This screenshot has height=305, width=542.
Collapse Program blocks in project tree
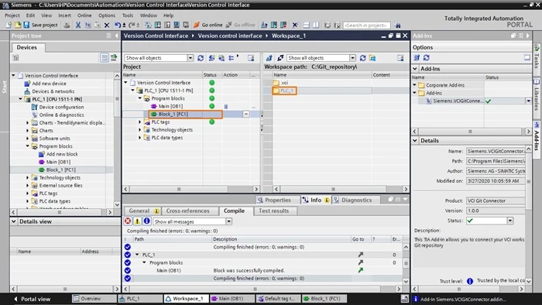click(x=28, y=146)
